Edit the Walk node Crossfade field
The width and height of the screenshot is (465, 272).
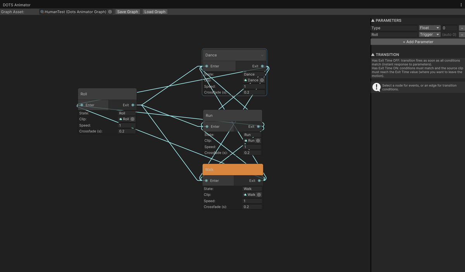click(x=252, y=207)
